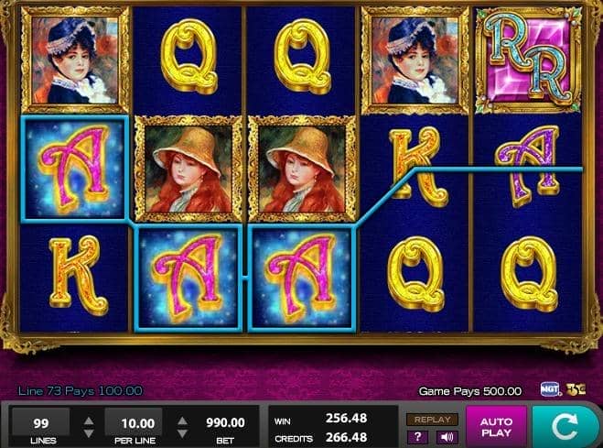This screenshot has width=603, height=448.
Task: Click the Replay button
Action: click(432, 420)
